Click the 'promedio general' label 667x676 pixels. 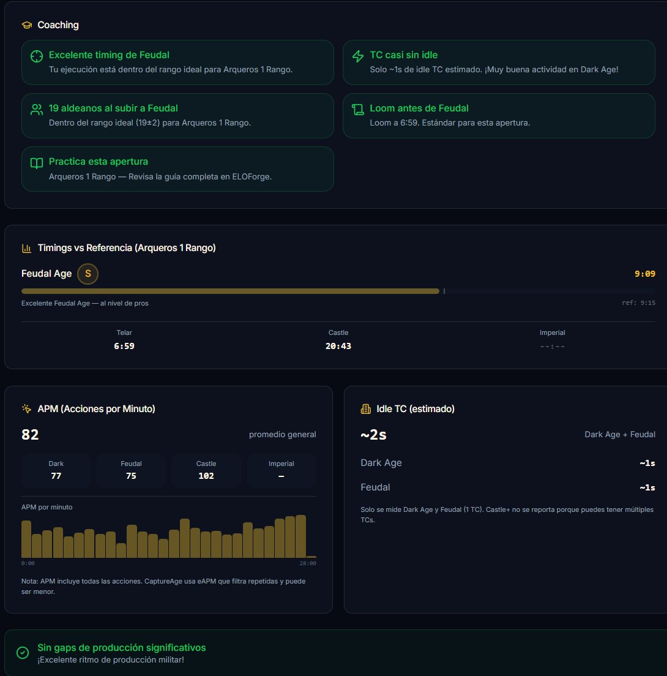(x=283, y=435)
